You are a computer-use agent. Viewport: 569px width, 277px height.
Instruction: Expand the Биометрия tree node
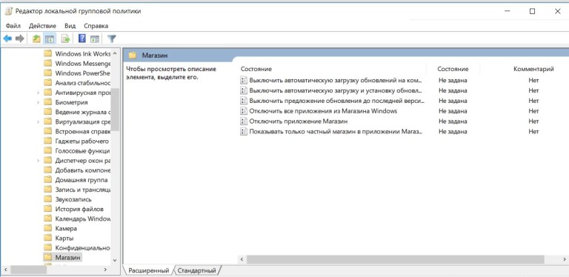[38, 102]
